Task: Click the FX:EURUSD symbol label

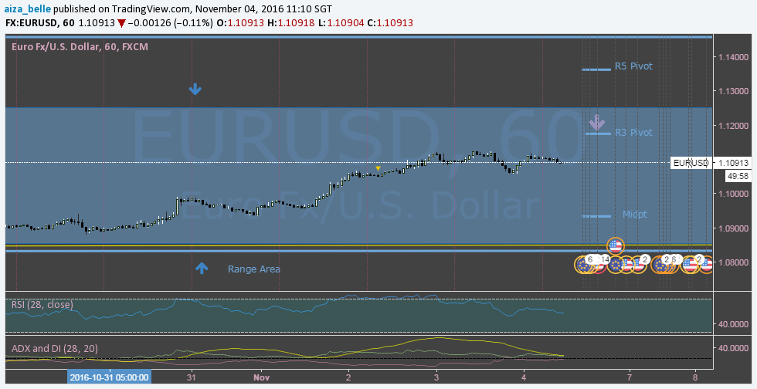Action: coord(31,22)
